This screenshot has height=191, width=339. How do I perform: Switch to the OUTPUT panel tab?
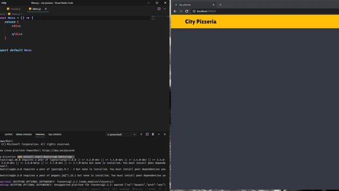[8, 134]
